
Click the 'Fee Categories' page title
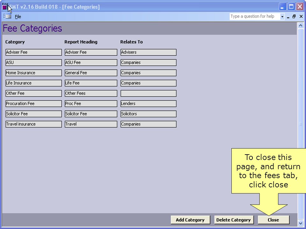[33, 28]
